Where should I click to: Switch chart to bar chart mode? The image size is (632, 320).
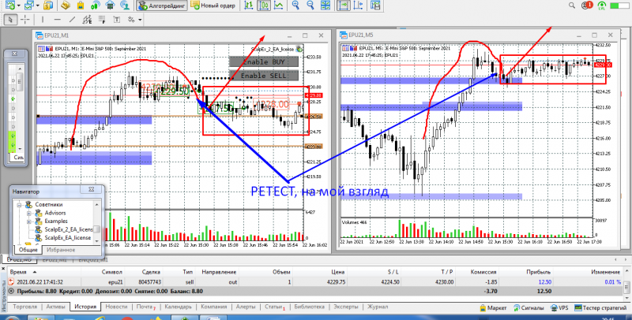click(x=249, y=6)
